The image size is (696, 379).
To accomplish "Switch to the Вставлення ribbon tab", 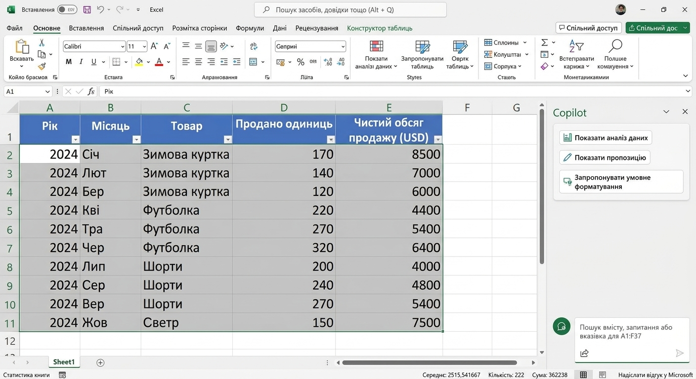I will coord(87,28).
